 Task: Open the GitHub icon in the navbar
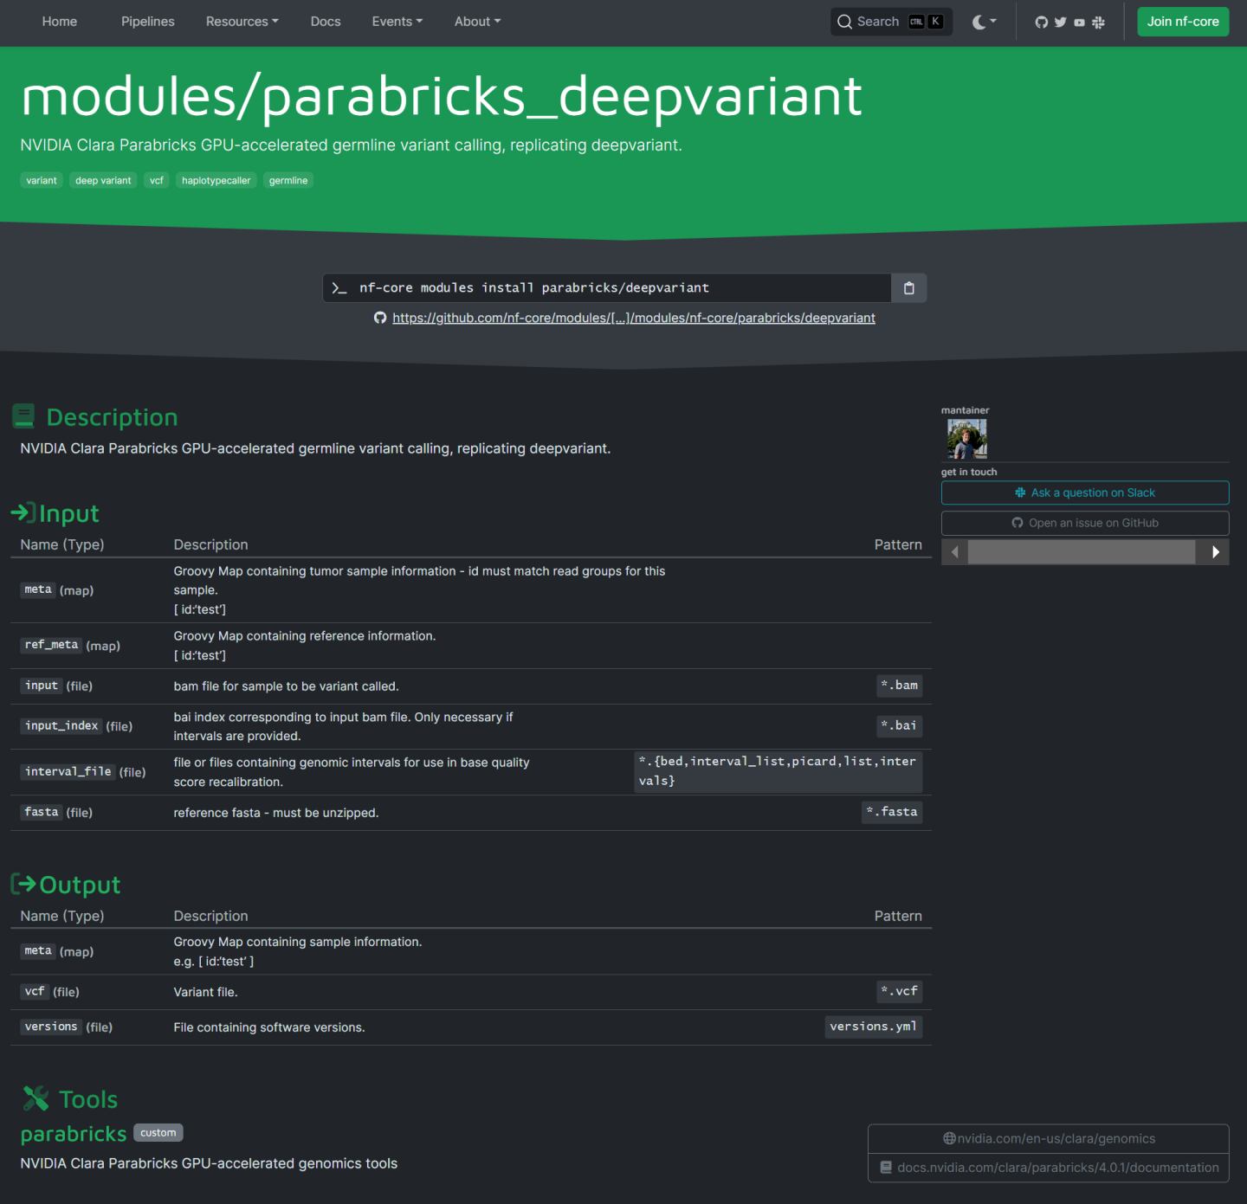click(1041, 23)
